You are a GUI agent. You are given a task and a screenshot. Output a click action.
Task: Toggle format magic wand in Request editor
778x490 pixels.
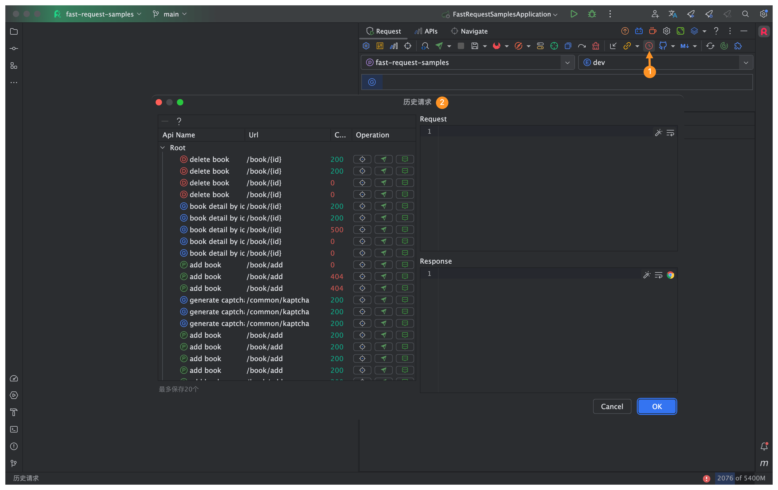[658, 133]
